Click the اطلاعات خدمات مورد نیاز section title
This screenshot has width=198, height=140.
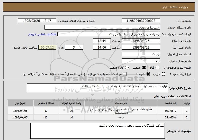coord(172,96)
